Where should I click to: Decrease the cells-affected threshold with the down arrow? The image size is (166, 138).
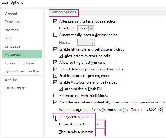pos(161,111)
